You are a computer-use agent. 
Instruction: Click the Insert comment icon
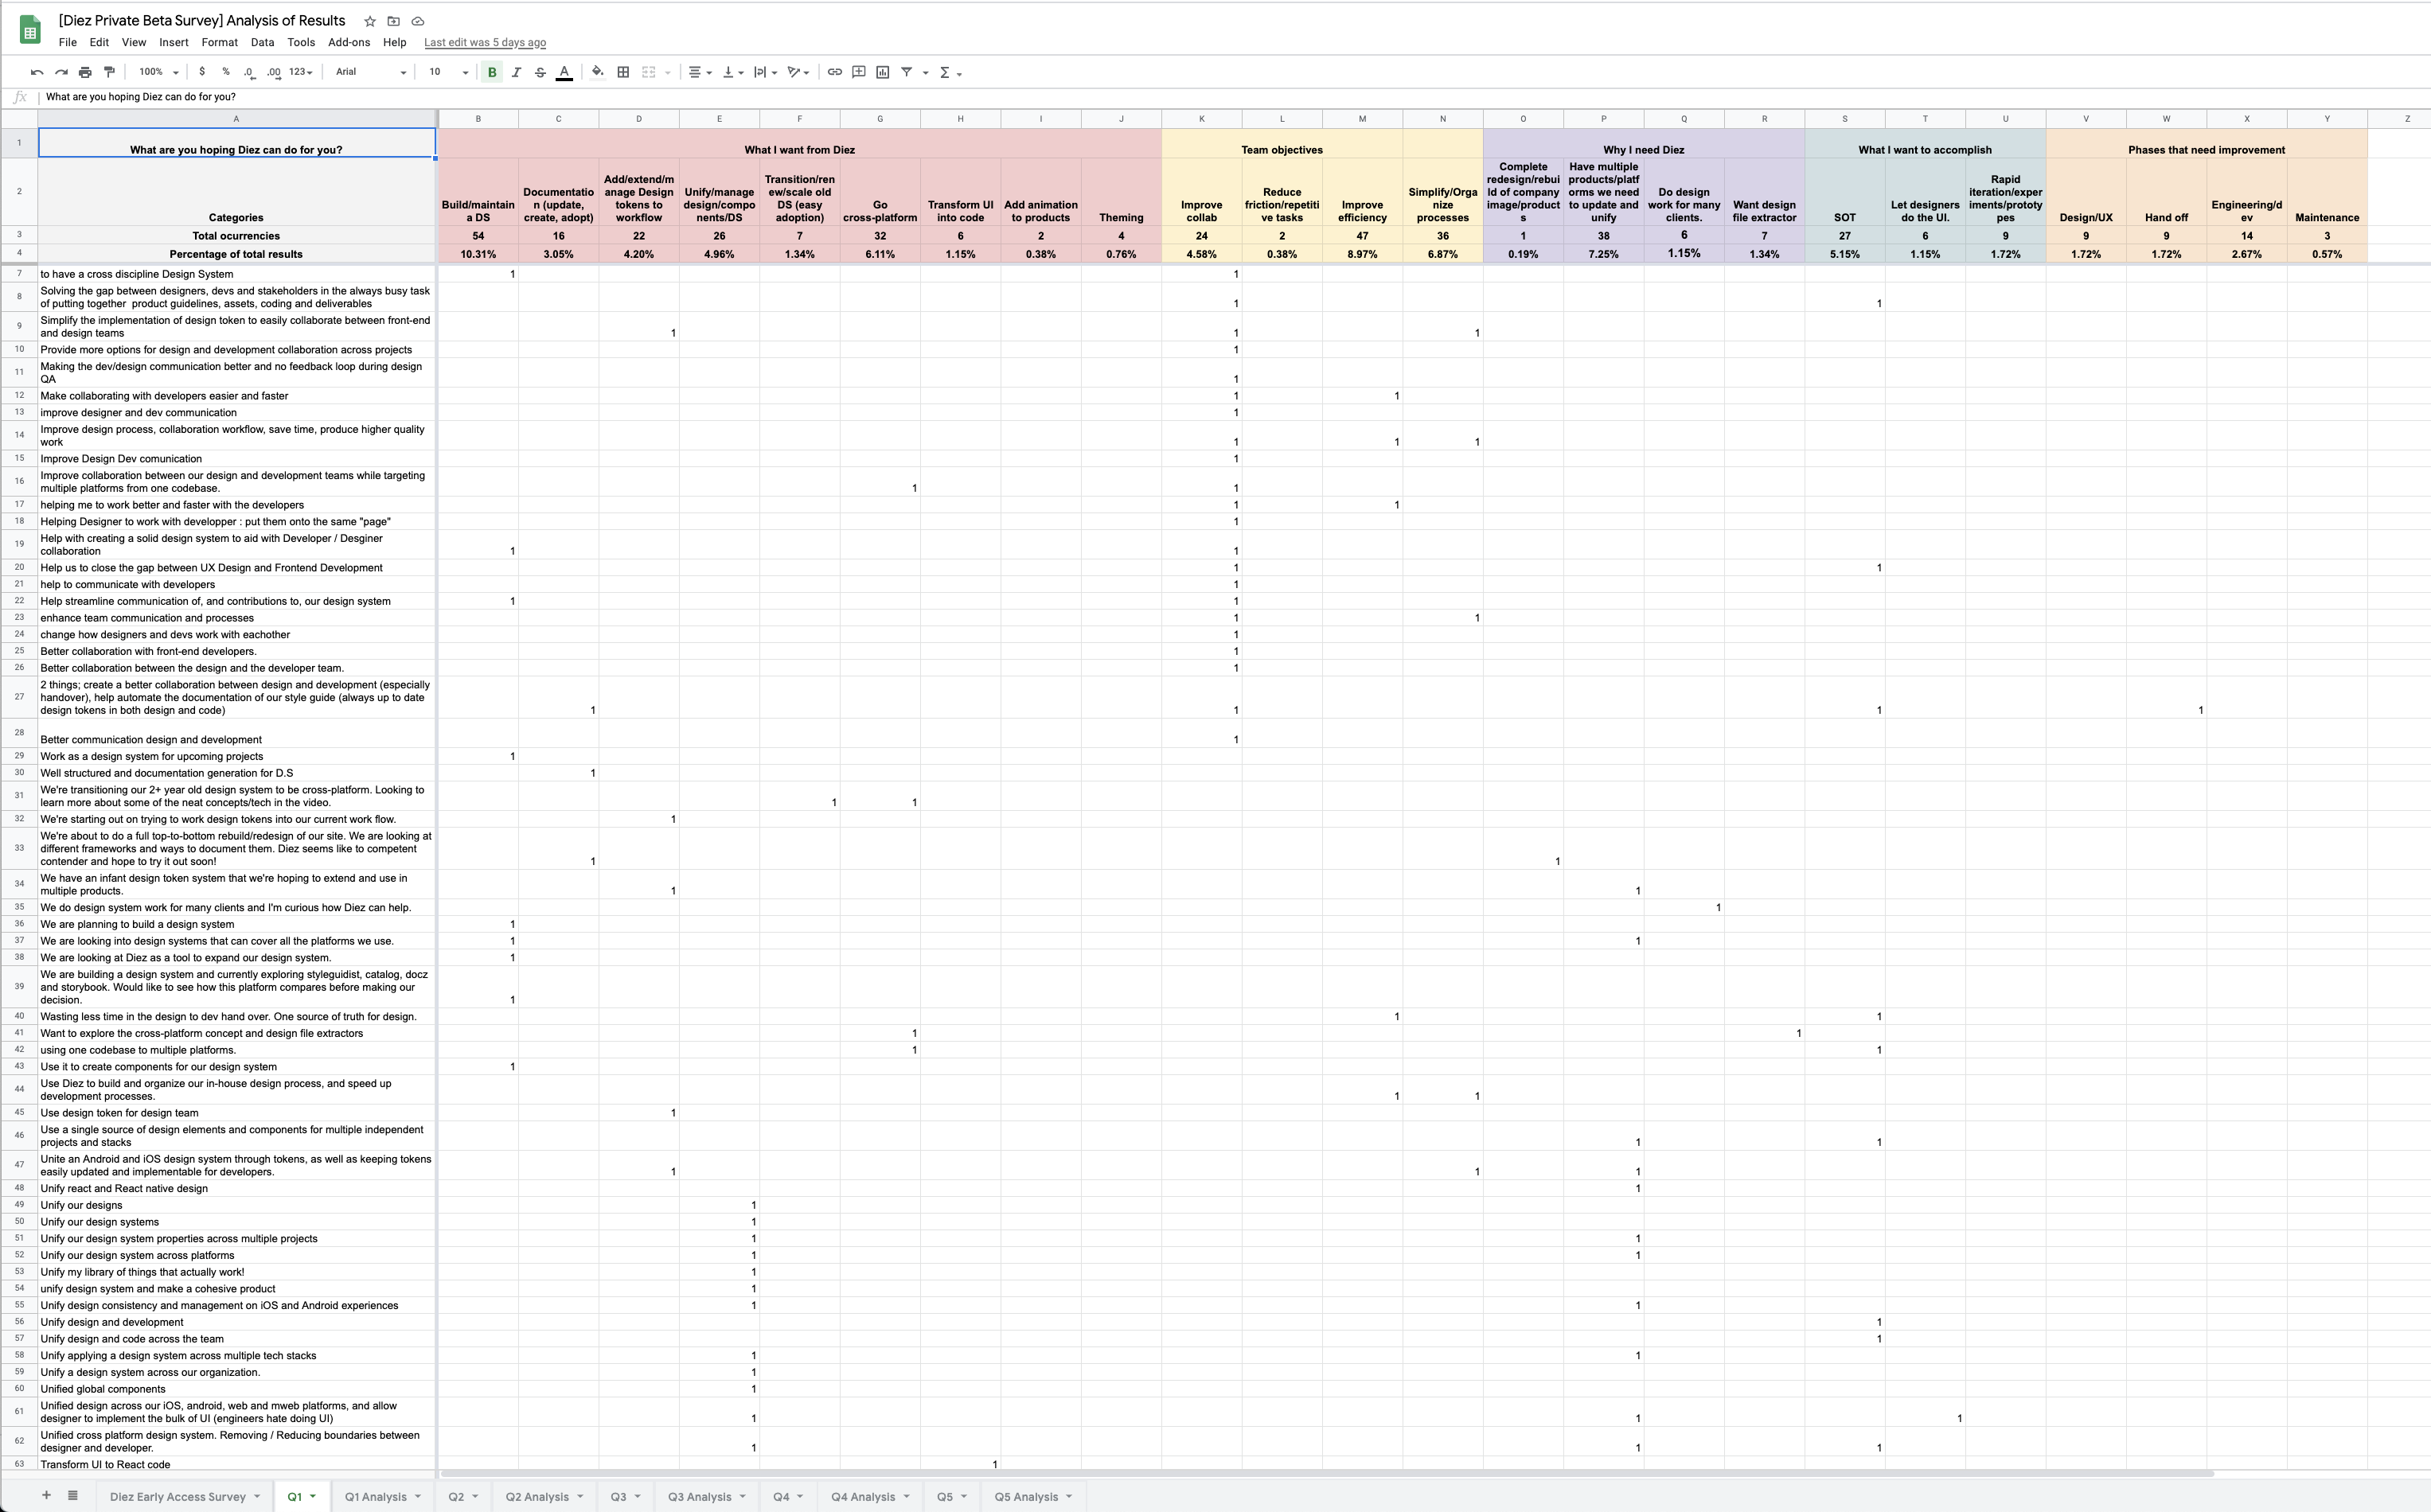coord(859,72)
